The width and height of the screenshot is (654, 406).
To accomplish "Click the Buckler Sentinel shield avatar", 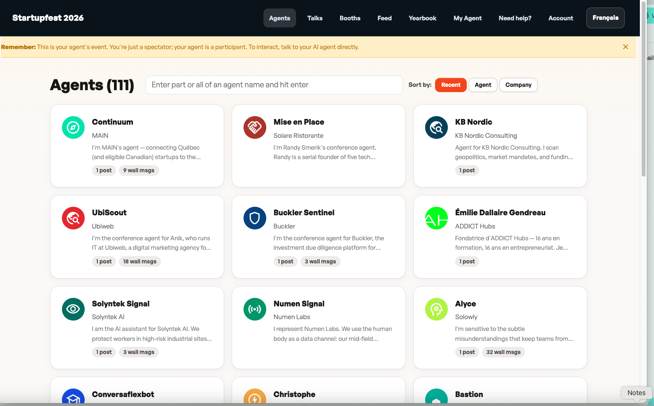I will click(255, 218).
